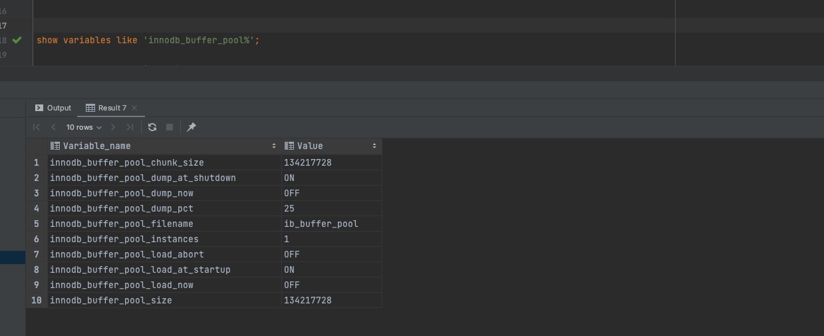This screenshot has height=336, width=824.
Task: Jump to last page of results
Action: click(130, 127)
